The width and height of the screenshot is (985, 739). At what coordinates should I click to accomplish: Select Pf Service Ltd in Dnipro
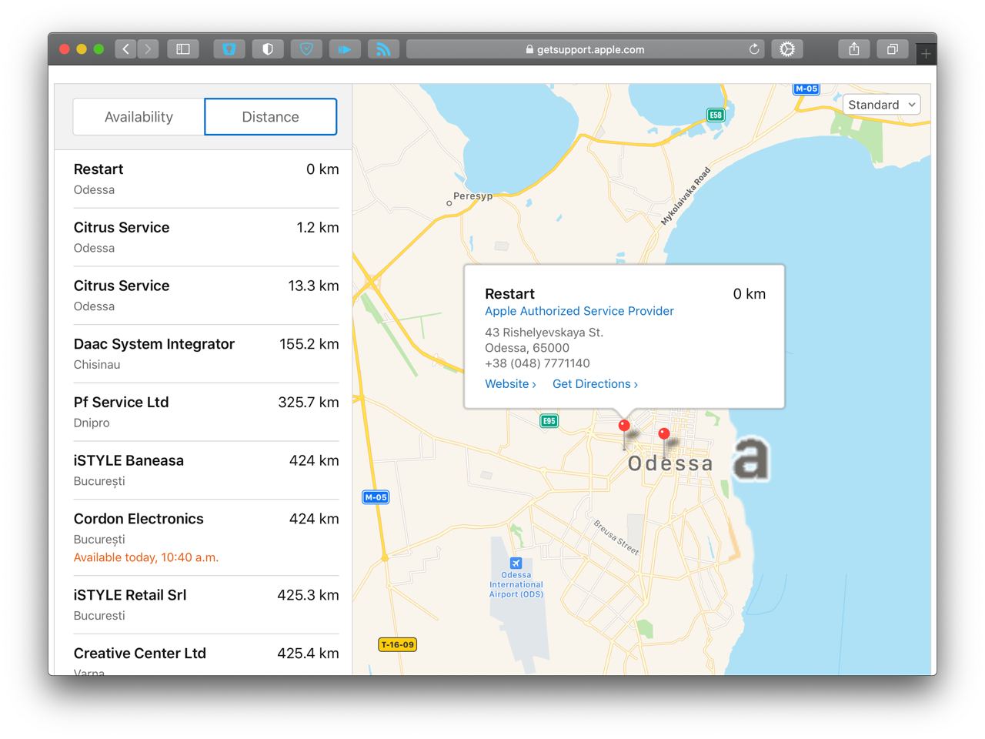click(x=206, y=412)
